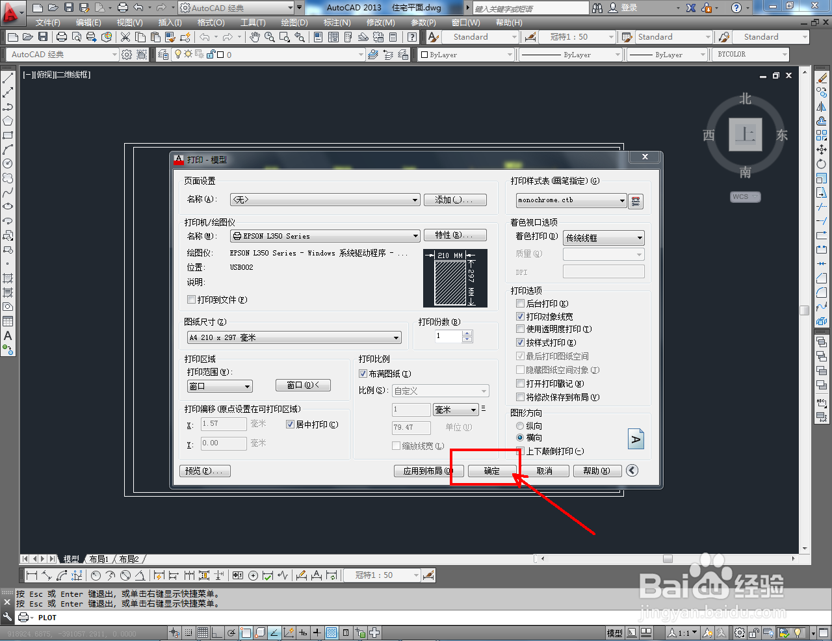832x641 pixels.
Task: Open the plot range Window dropdown
Action: 220,386
